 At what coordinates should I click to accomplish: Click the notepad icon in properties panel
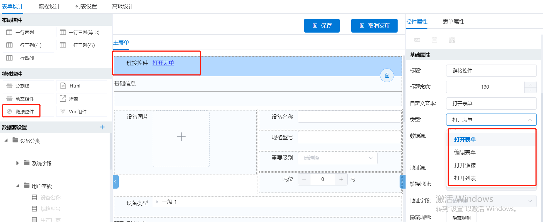coord(435,40)
